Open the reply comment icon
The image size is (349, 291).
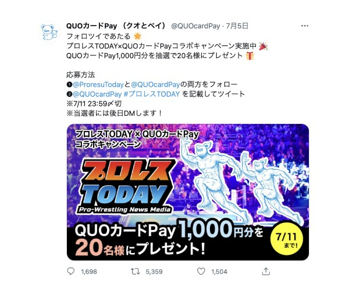70,271
